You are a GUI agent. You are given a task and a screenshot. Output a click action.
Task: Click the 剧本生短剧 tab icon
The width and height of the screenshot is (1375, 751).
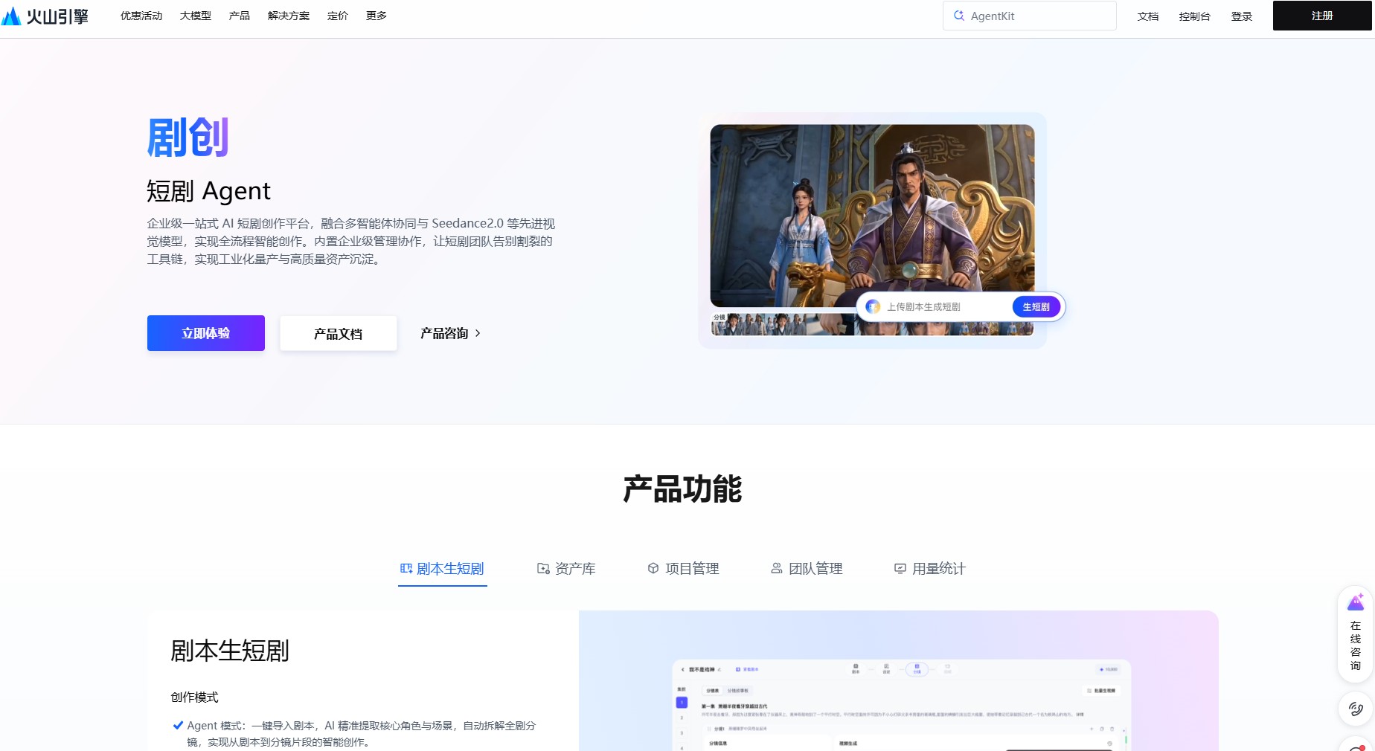click(x=406, y=568)
